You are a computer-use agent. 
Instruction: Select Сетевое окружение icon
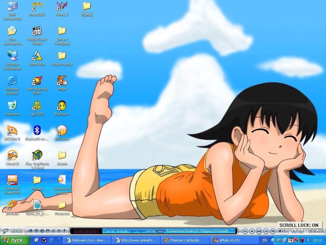(12, 60)
